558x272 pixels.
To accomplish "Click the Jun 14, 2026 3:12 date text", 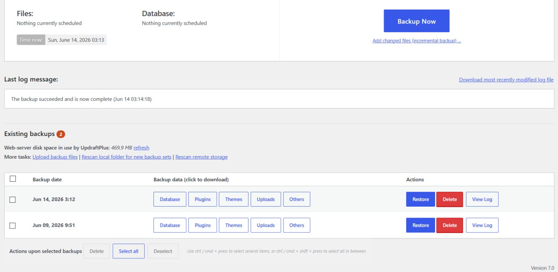I will [54, 199].
